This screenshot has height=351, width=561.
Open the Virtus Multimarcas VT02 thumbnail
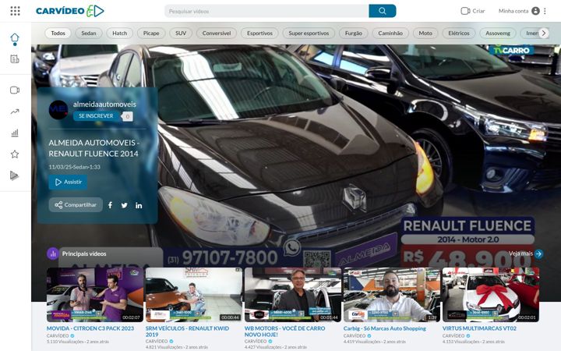[491, 295]
